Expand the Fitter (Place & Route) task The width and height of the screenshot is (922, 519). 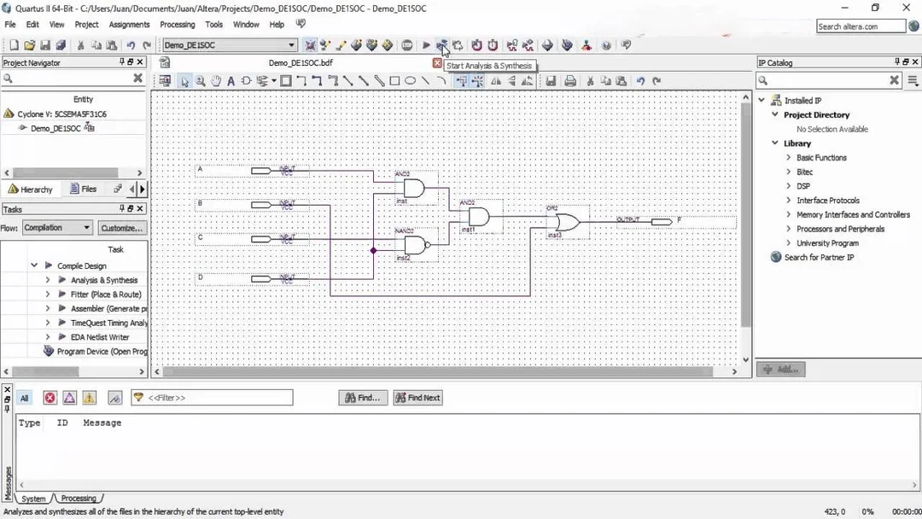point(48,294)
